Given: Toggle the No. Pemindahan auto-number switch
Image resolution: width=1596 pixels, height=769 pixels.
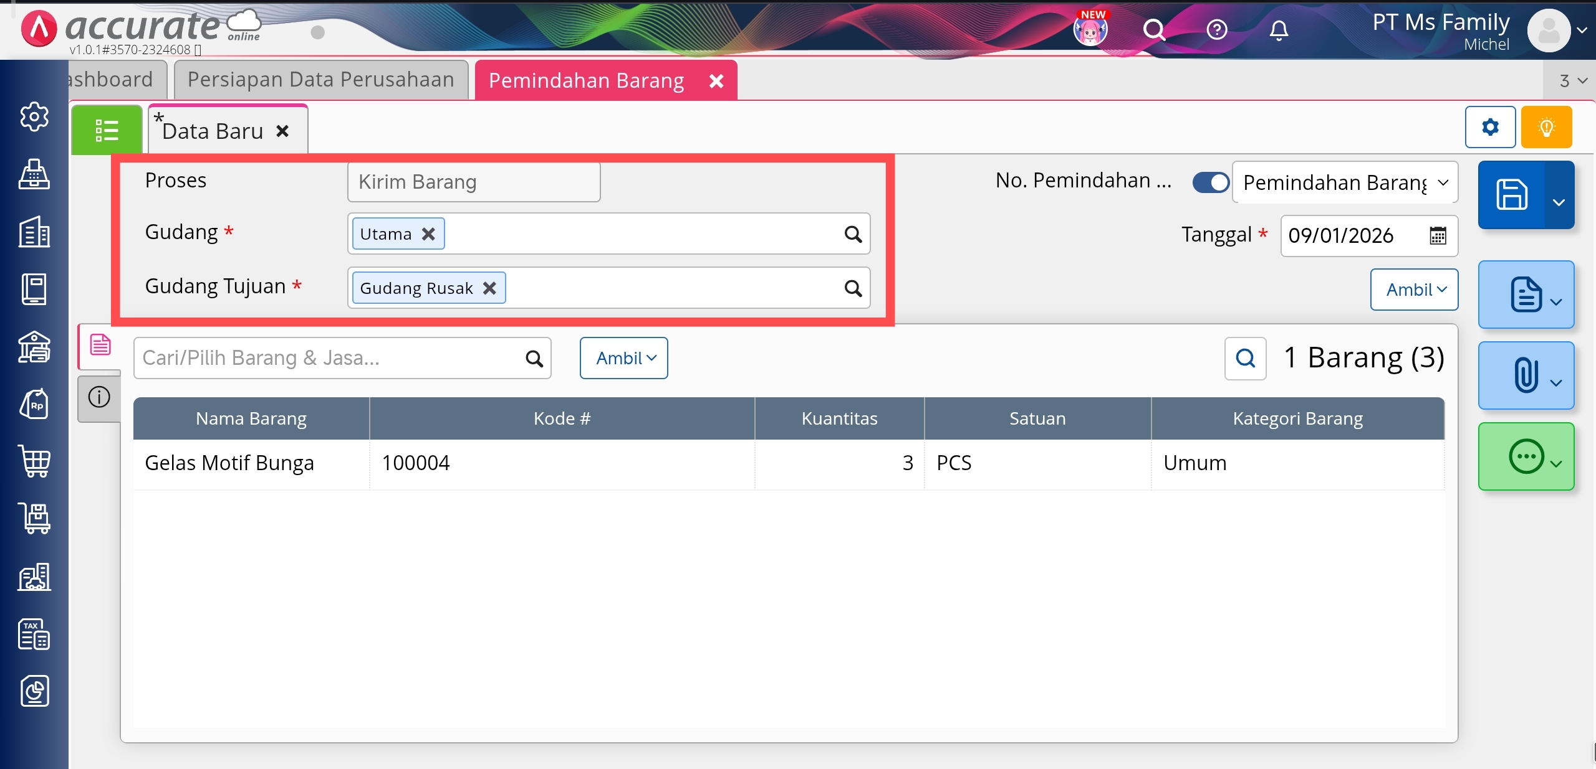Looking at the screenshot, I should click(1211, 182).
